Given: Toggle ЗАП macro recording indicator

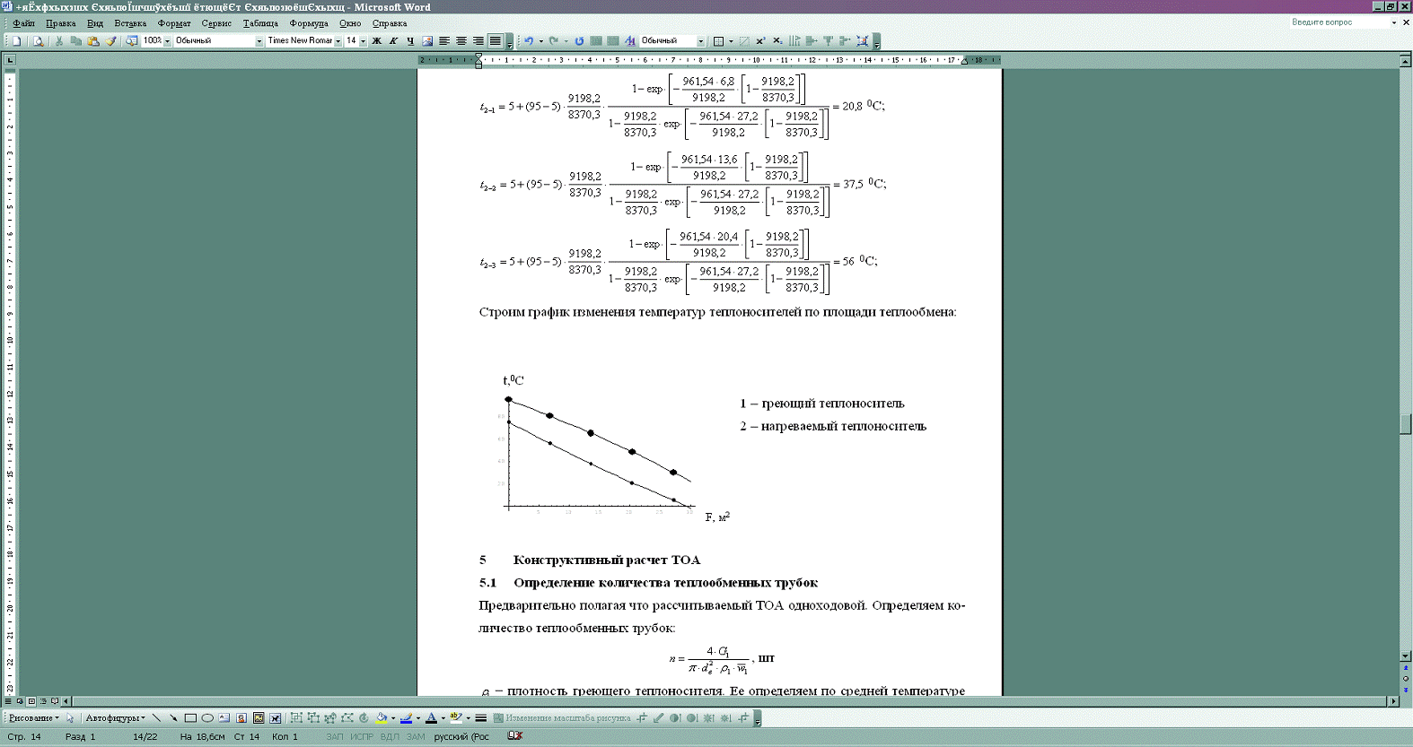Looking at the screenshot, I should click(335, 737).
